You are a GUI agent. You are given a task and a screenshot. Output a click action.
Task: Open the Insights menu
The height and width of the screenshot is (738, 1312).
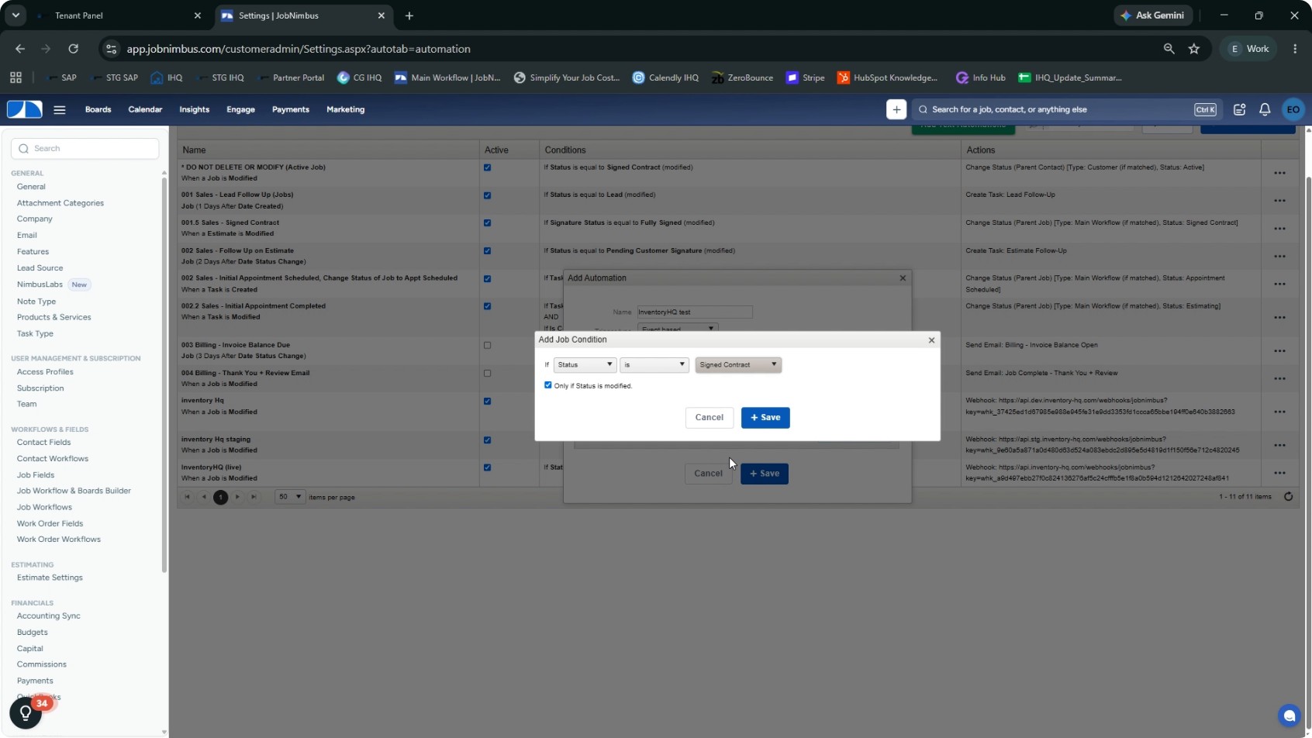pyautogui.click(x=194, y=109)
